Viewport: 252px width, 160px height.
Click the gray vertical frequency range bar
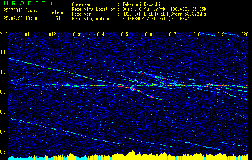pyautogui.click(x=8, y=92)
